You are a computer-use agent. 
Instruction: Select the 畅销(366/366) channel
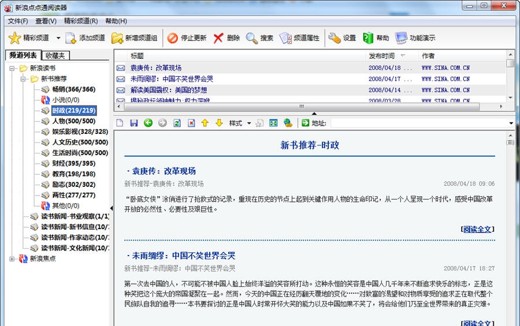(x=73, y=89)
